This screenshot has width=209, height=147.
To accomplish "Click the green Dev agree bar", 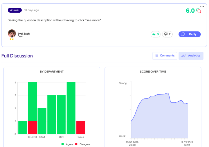I will coord(61,115).
